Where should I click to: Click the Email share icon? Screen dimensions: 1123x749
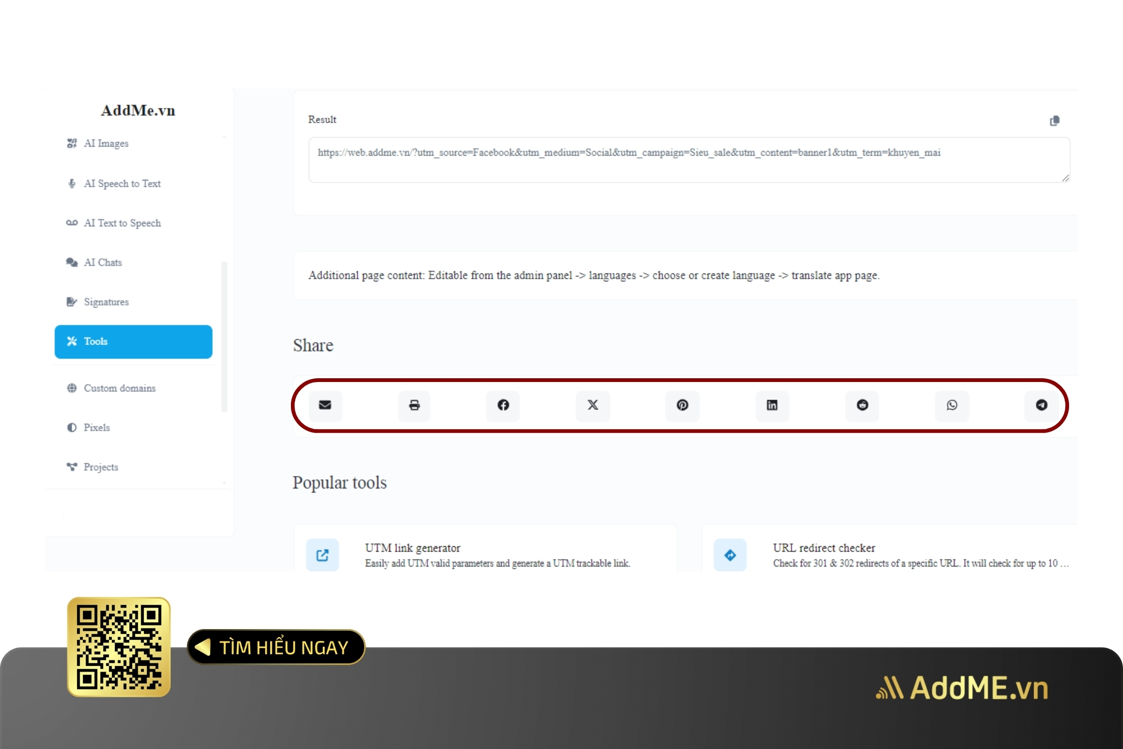point(324,404)
